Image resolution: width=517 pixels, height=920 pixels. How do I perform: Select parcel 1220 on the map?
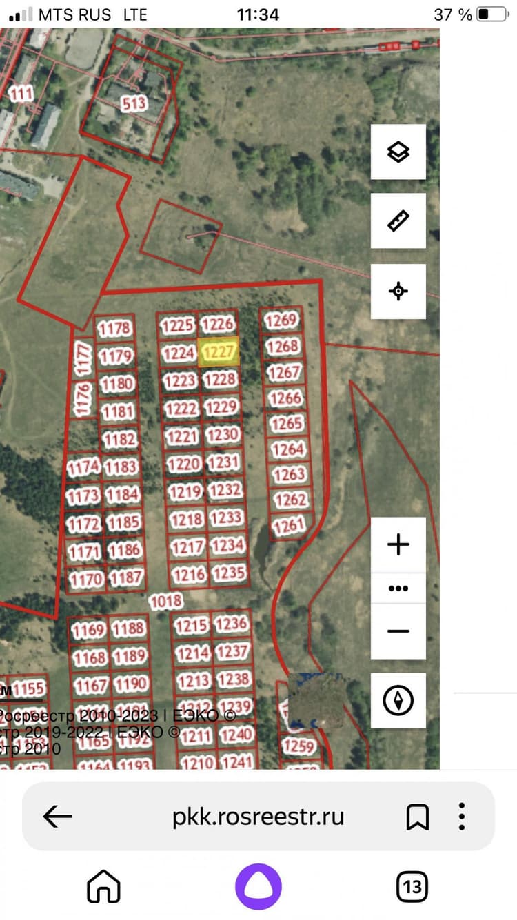[185, 464]
